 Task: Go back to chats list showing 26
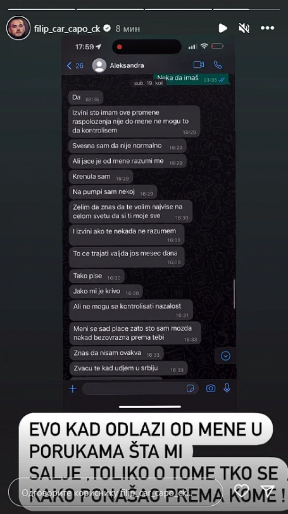75,66
